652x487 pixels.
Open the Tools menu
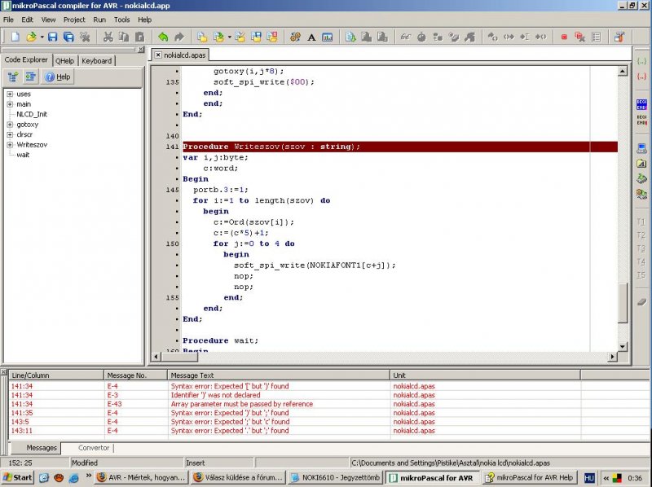point(121,20)
